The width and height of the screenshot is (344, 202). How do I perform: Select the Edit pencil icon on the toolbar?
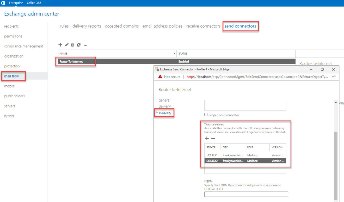66,45
